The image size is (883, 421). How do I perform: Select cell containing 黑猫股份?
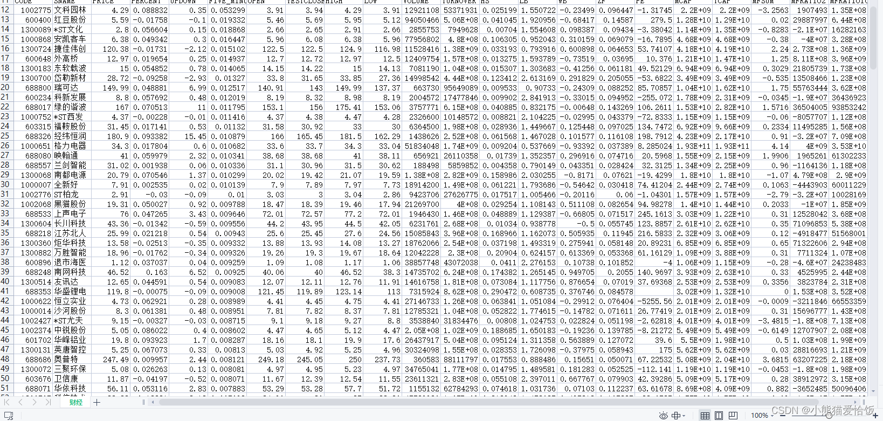pos(72,204)
